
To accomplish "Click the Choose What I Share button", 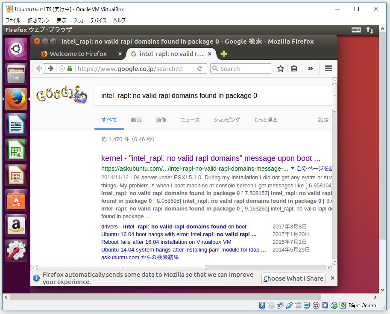I will (293, 278).
